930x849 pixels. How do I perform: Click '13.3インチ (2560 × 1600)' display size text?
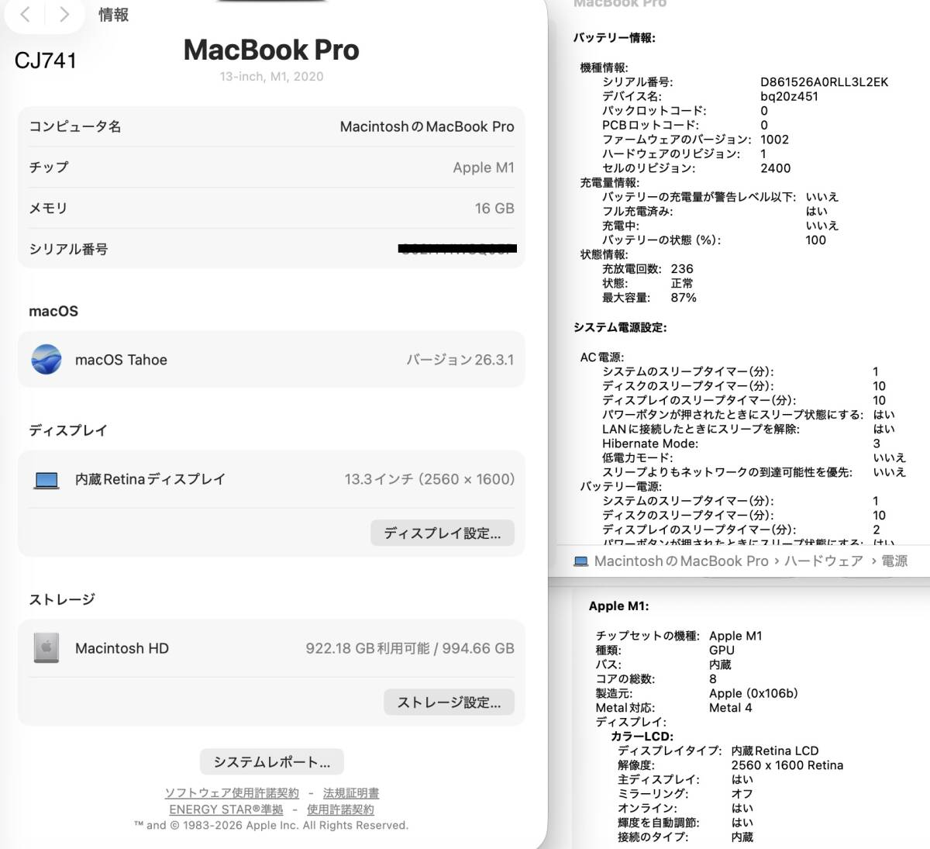(x=429, y=479)
